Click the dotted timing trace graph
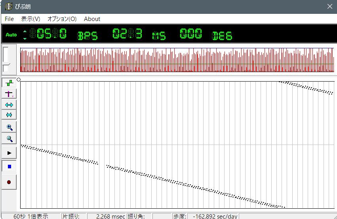Image resolution: width=337 pixels, height=219 pixels. coord(177,145)
